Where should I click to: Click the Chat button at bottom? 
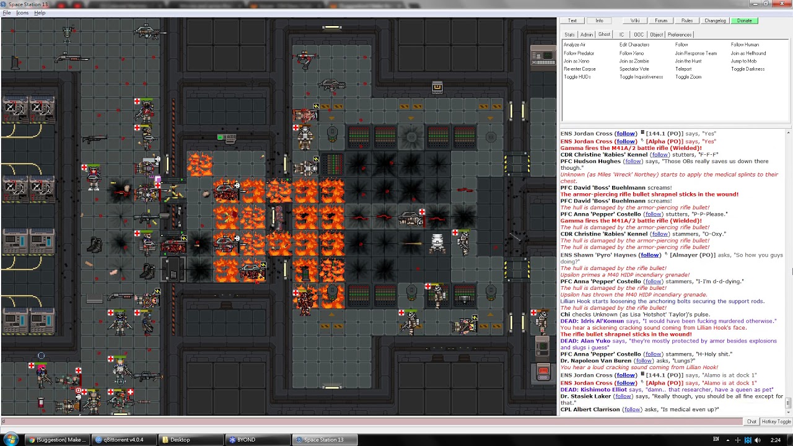pos(751,422)
